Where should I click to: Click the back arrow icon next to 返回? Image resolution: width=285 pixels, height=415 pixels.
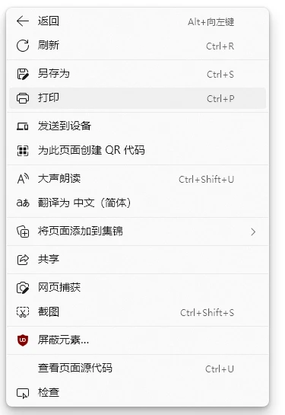pyautogui.click(x=23, y=21)
